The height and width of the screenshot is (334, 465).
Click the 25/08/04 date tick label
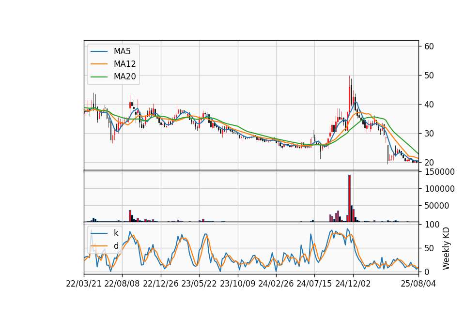(418, 284)
